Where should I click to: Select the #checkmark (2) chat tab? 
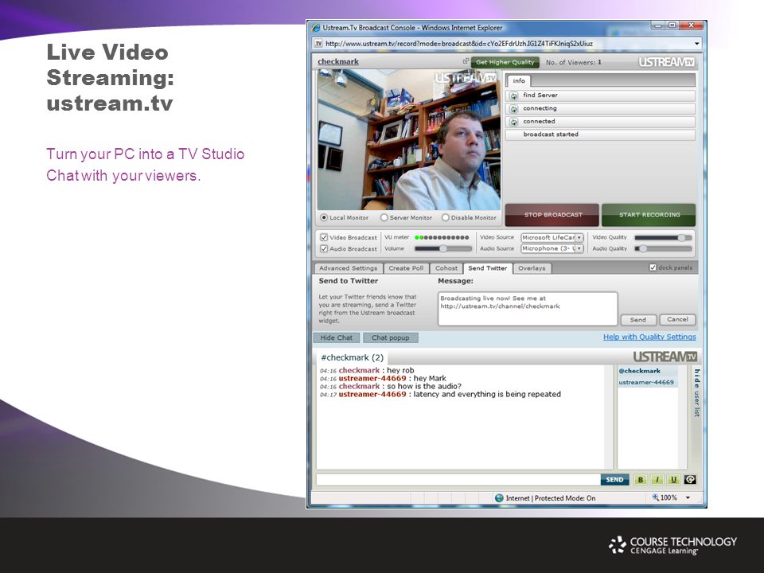(352, 357)
